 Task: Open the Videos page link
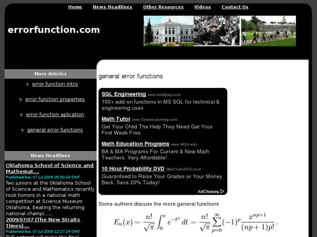point(202,7)
